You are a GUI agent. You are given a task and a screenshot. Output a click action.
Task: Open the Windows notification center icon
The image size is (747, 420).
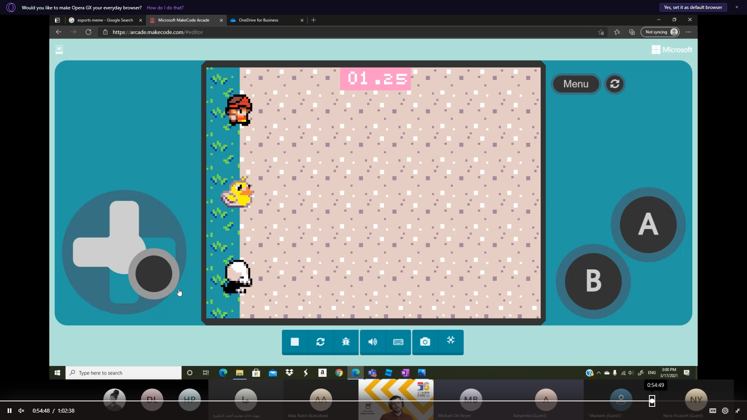pyautogui.click(x=687, y=373)
